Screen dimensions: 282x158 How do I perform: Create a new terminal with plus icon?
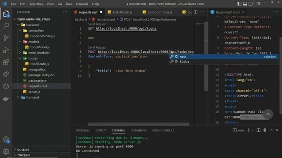click(249, 130)
